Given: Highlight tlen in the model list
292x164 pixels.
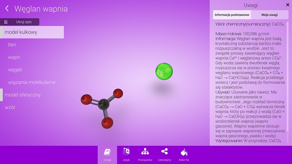Looking at the screenshot, I should (x=12, y=45).
